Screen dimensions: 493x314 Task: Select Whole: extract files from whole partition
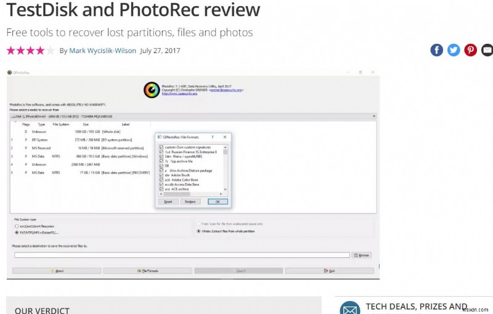point(198,231)
